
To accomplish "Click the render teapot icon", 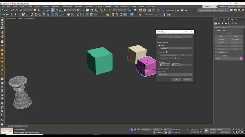I will coord(186,10).
